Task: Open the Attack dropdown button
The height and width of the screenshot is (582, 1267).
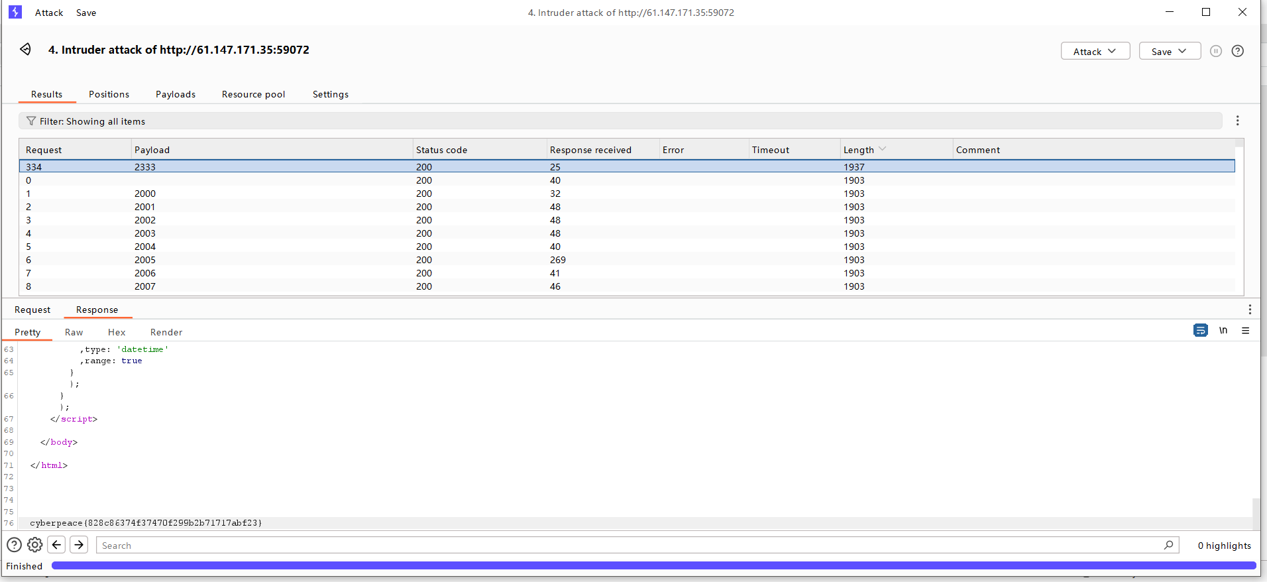Action: [1095, 52]
